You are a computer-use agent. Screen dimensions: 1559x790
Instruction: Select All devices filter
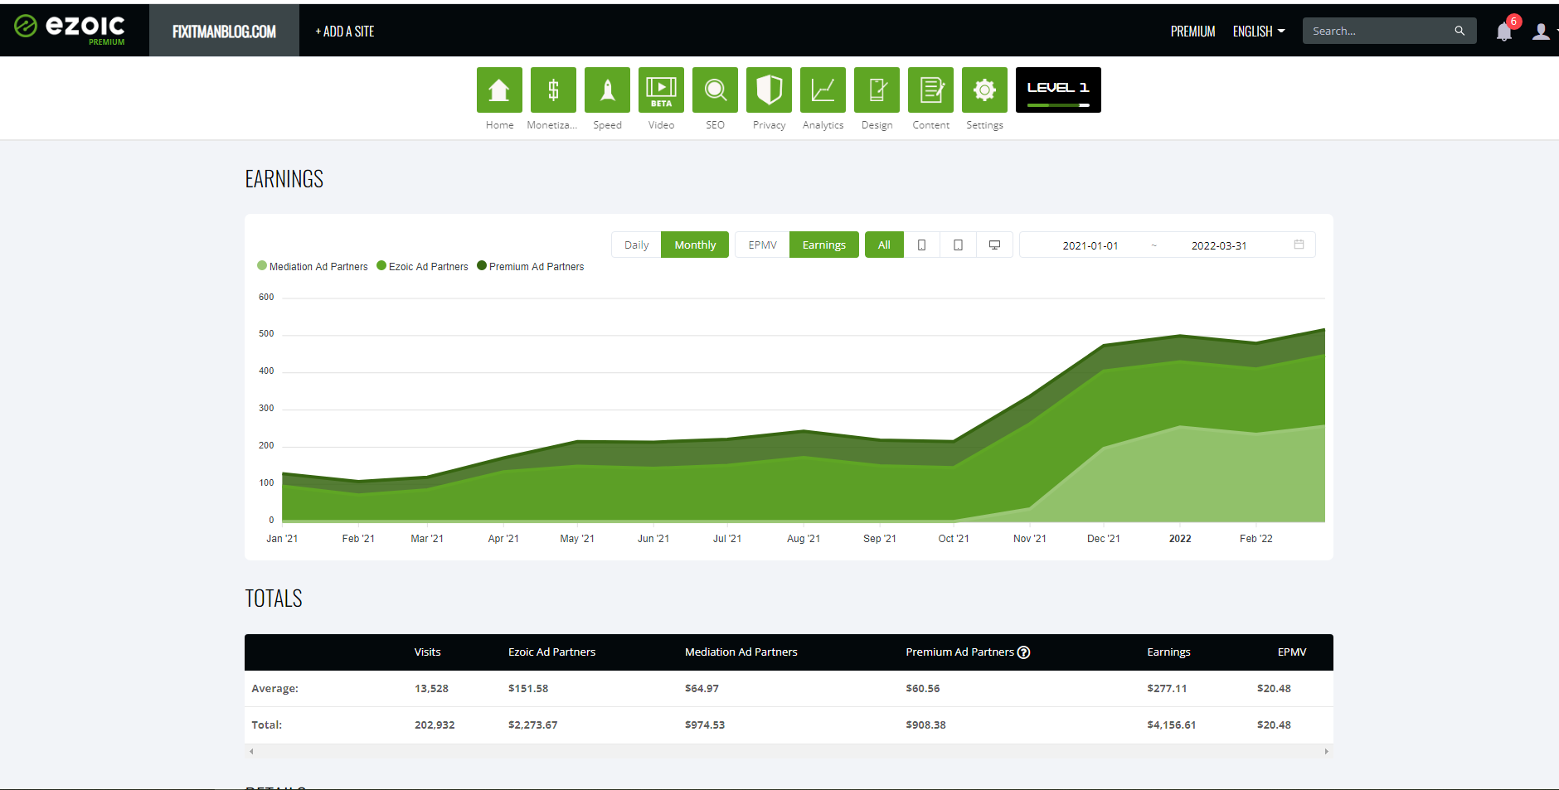[884, 245]
